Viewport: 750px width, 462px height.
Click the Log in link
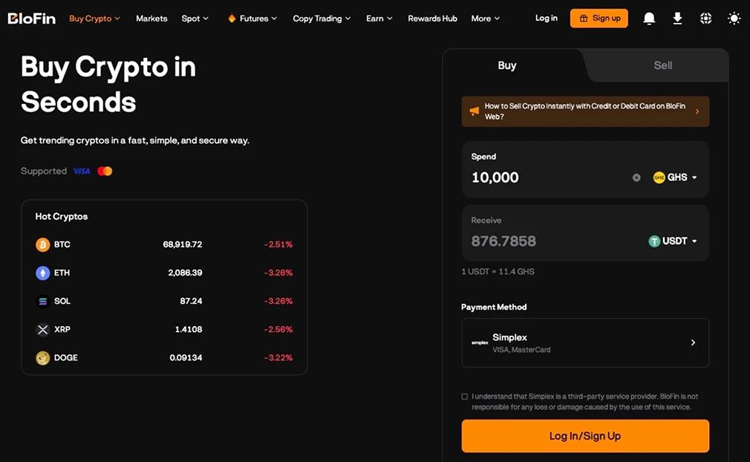pos(547,18)
